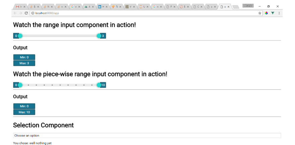Open the Vue devtools extension icon

pyautogui.click(x=273, y=13)
